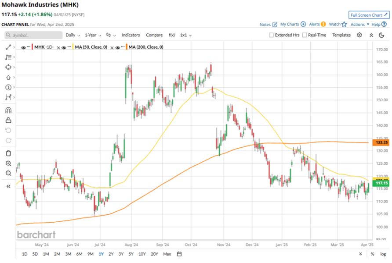Select the Max range tab
392x263 pixels.
[x=167, y=254]
